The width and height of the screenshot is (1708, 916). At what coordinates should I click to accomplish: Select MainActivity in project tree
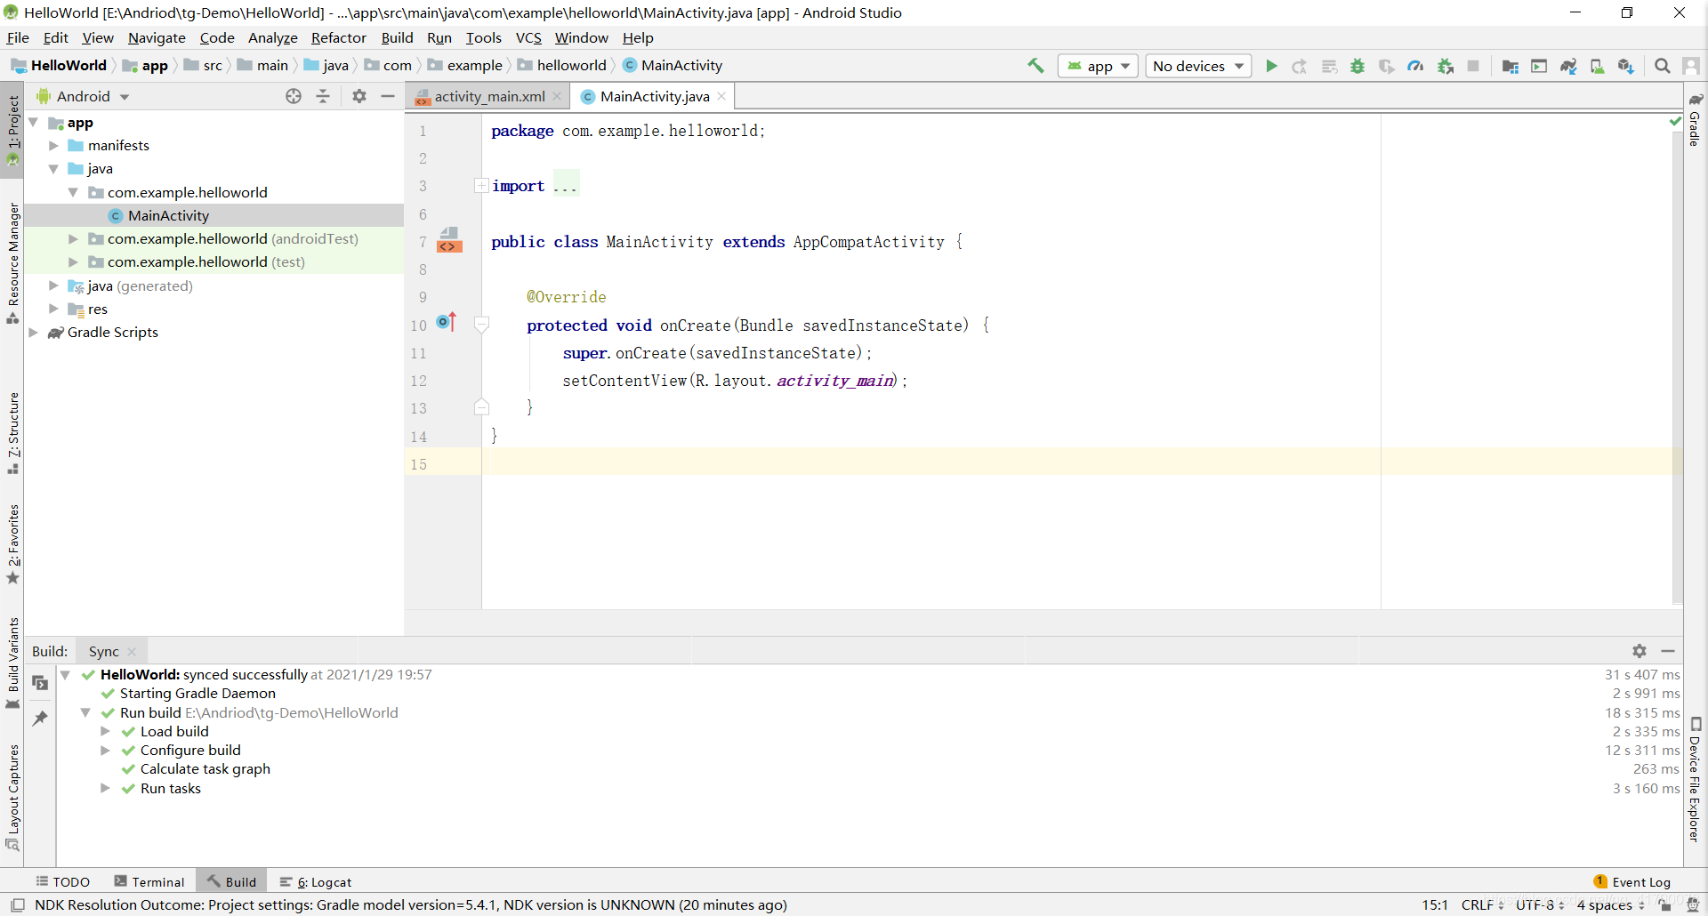pyautogui.click(x=168, y=216)
